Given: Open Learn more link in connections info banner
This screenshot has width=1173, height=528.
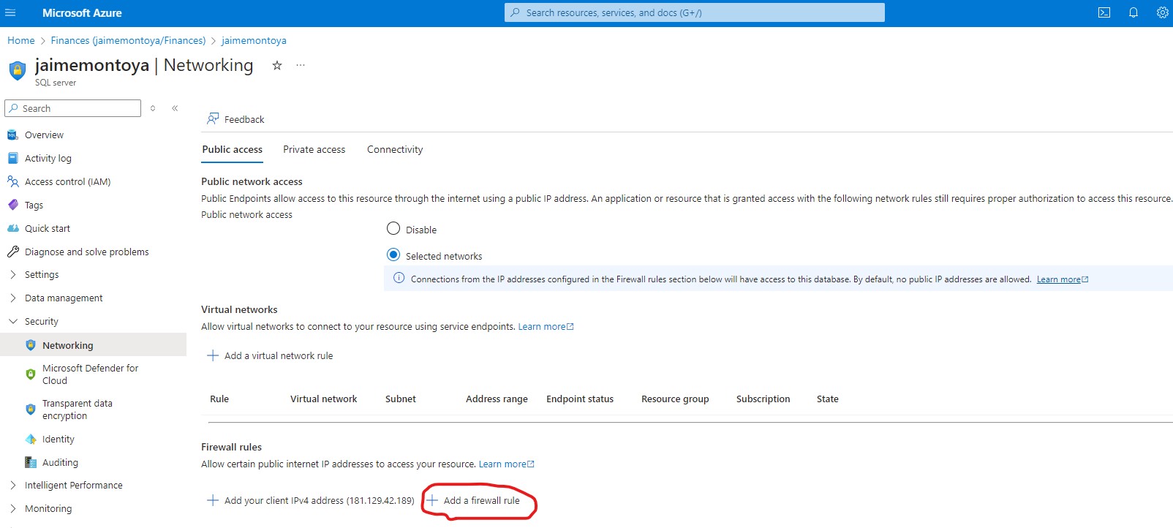Looking at the screenshot, I should (x=1063, y=279).
